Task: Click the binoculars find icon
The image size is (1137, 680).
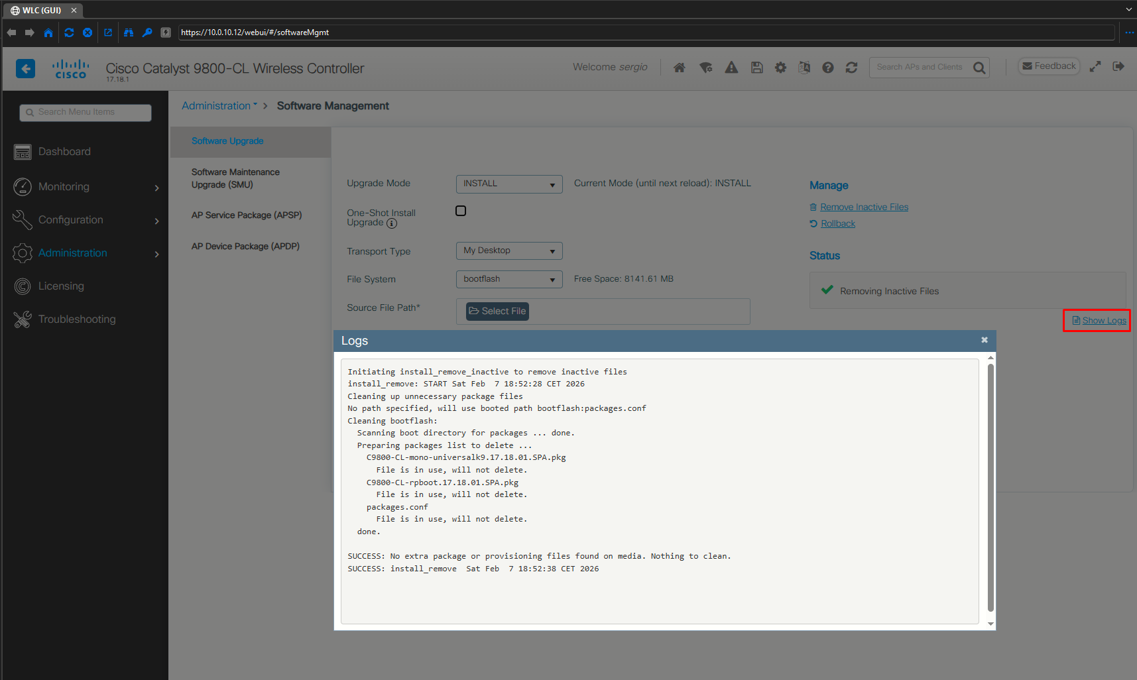Action: (129, 32)
